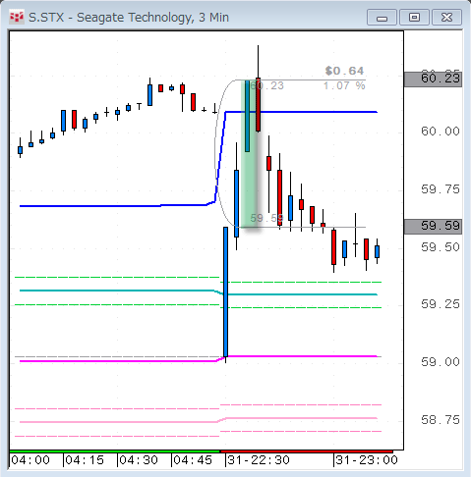Click the green session bar above the time axis
This screenshot has height=477, width=471.
[x=115, y=451]
